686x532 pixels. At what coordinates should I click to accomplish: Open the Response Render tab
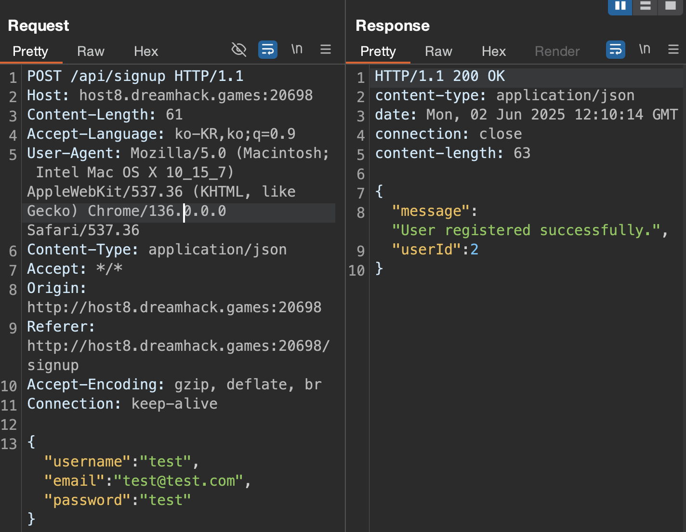coord(557,51)
